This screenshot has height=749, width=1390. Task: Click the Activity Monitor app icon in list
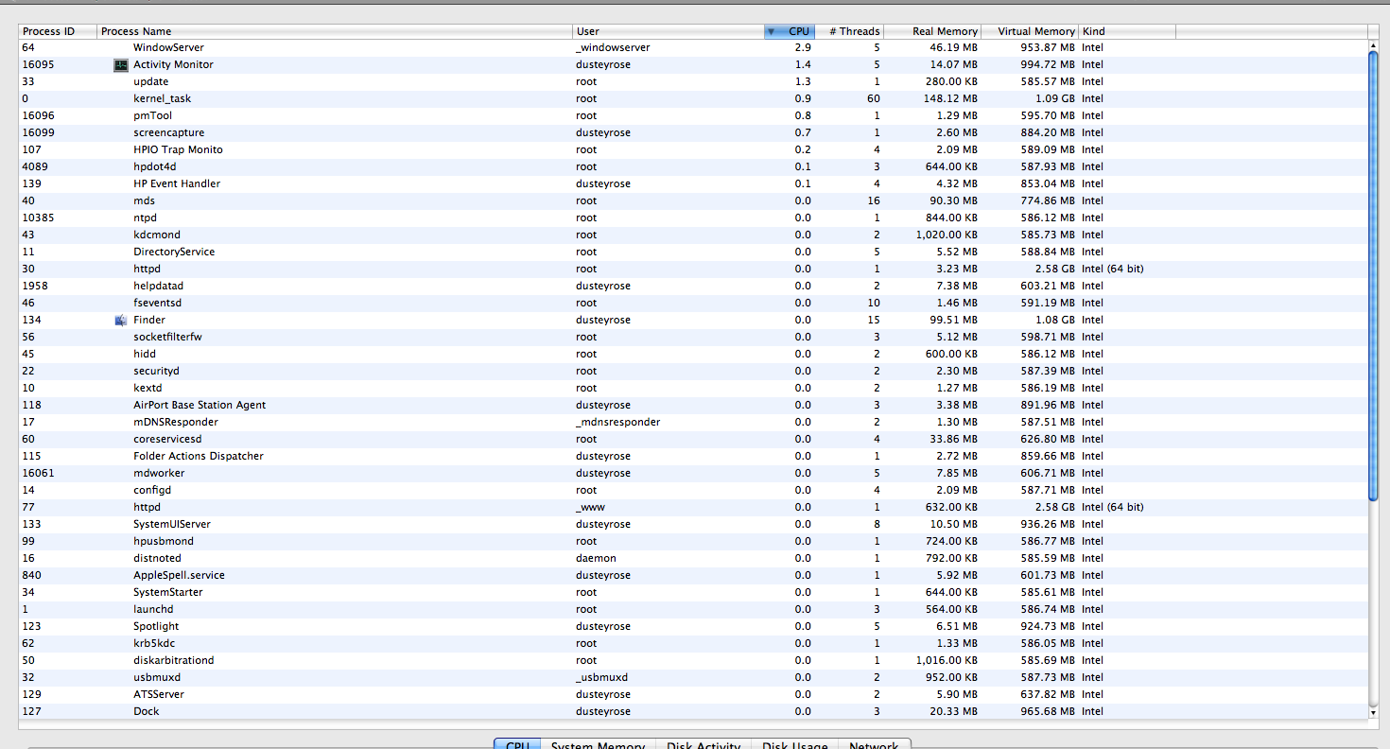coord(120,64)
